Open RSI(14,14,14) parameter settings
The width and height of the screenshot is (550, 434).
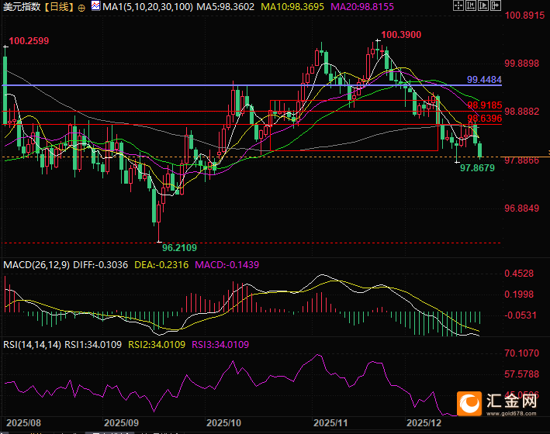point(32,344)
